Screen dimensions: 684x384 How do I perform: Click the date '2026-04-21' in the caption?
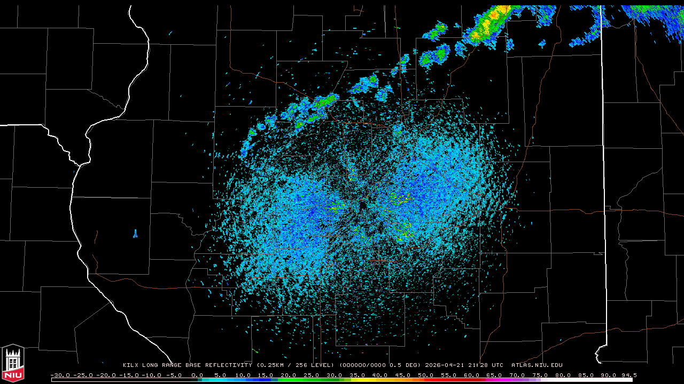click(x=444, y=365)
